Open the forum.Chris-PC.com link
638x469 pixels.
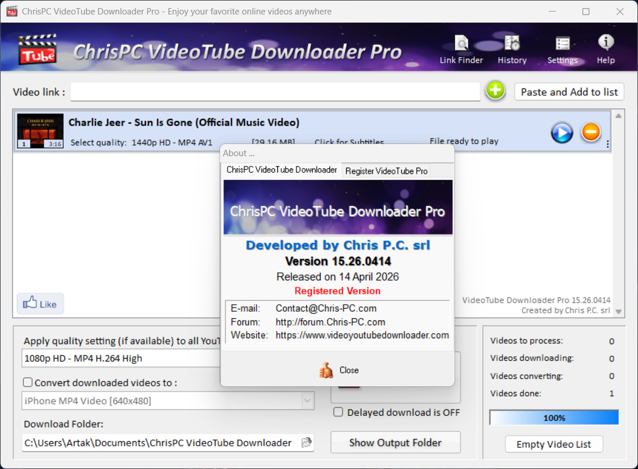point(331,322)
